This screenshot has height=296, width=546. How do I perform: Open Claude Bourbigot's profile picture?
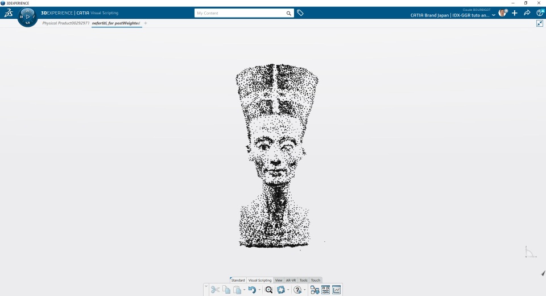click(x=502, y=13)
